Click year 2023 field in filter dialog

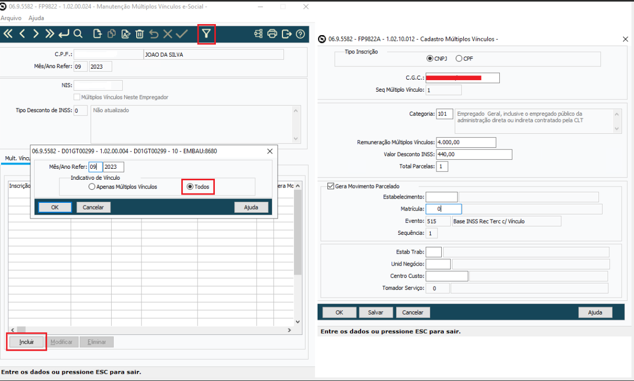(114, 167)
